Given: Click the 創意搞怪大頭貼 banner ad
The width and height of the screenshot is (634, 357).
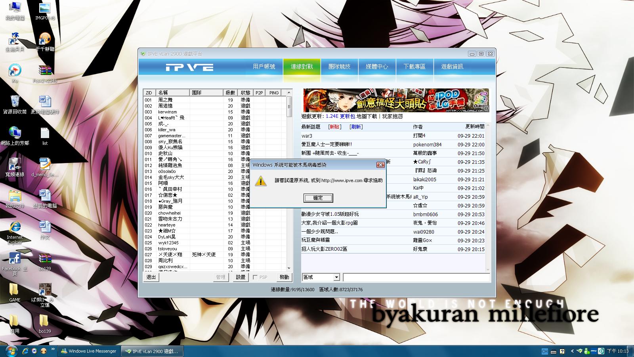Looking at the screenshot, I should pos(396,100).
